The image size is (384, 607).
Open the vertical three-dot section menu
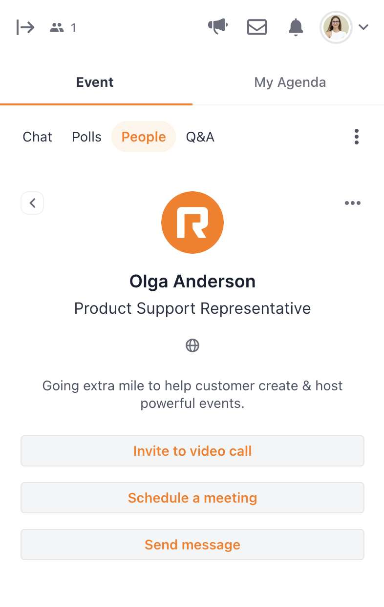click(x=357, y=137)
